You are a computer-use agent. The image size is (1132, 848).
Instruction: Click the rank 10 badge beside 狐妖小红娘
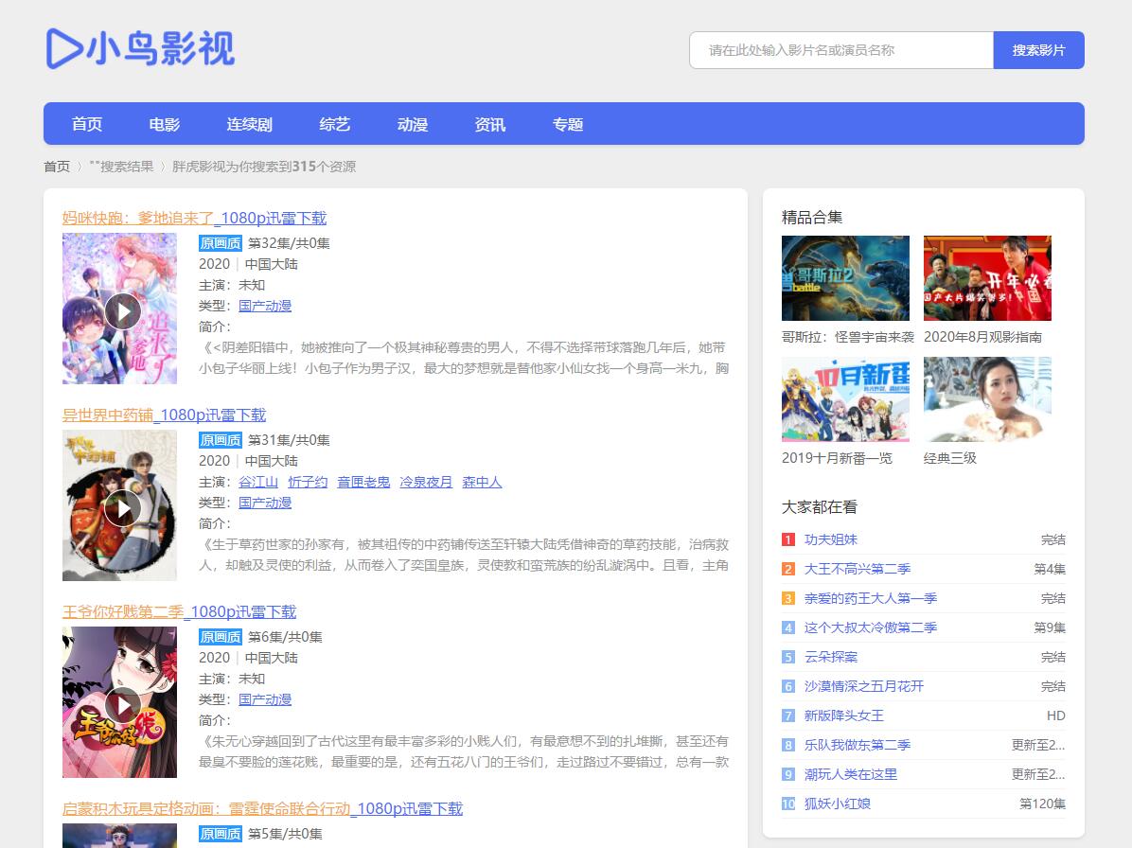click(x=788, y=804)
